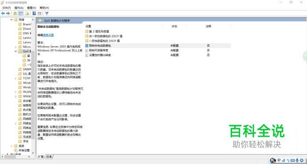This screenshot has height=164, width=307.
Task: Select the DNS folder icon in tree
Action: coord(20,33)
